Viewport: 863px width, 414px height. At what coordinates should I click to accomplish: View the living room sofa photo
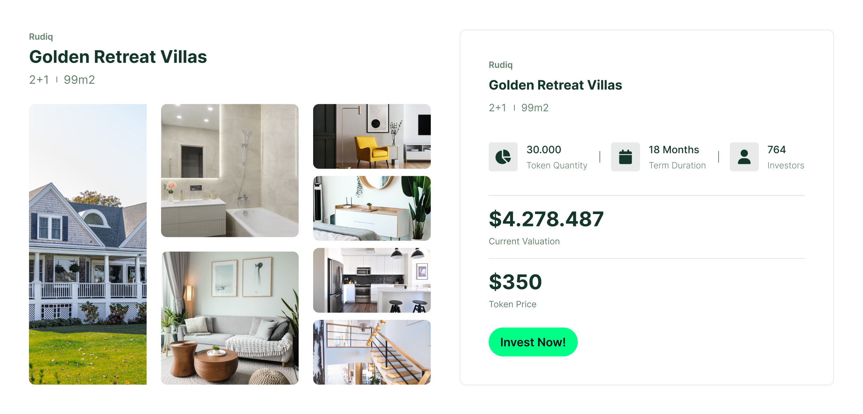[230, 318]
